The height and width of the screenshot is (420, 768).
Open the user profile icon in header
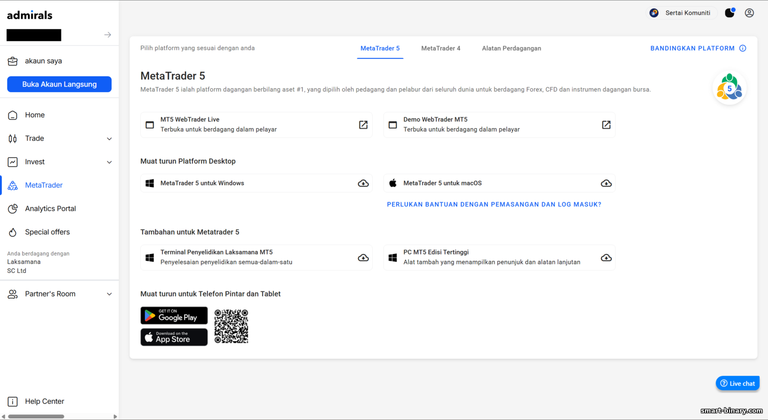(749, 13)
